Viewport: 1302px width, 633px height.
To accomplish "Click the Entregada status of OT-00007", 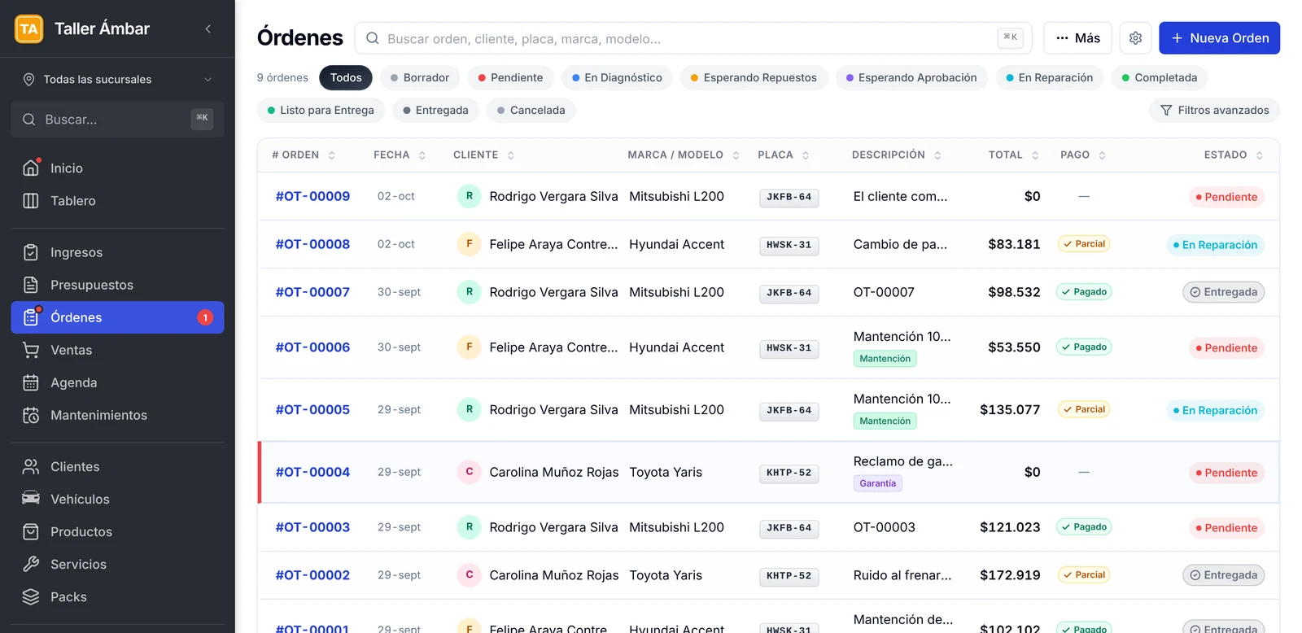I will tap(1223, 292).
